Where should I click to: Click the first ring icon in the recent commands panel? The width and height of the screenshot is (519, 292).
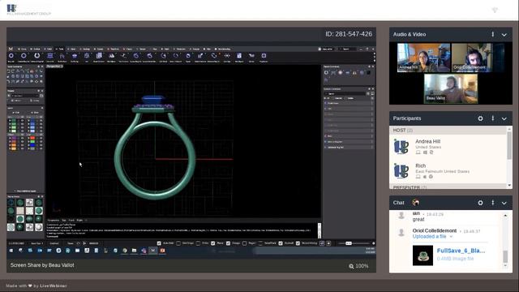coord(326,72)
